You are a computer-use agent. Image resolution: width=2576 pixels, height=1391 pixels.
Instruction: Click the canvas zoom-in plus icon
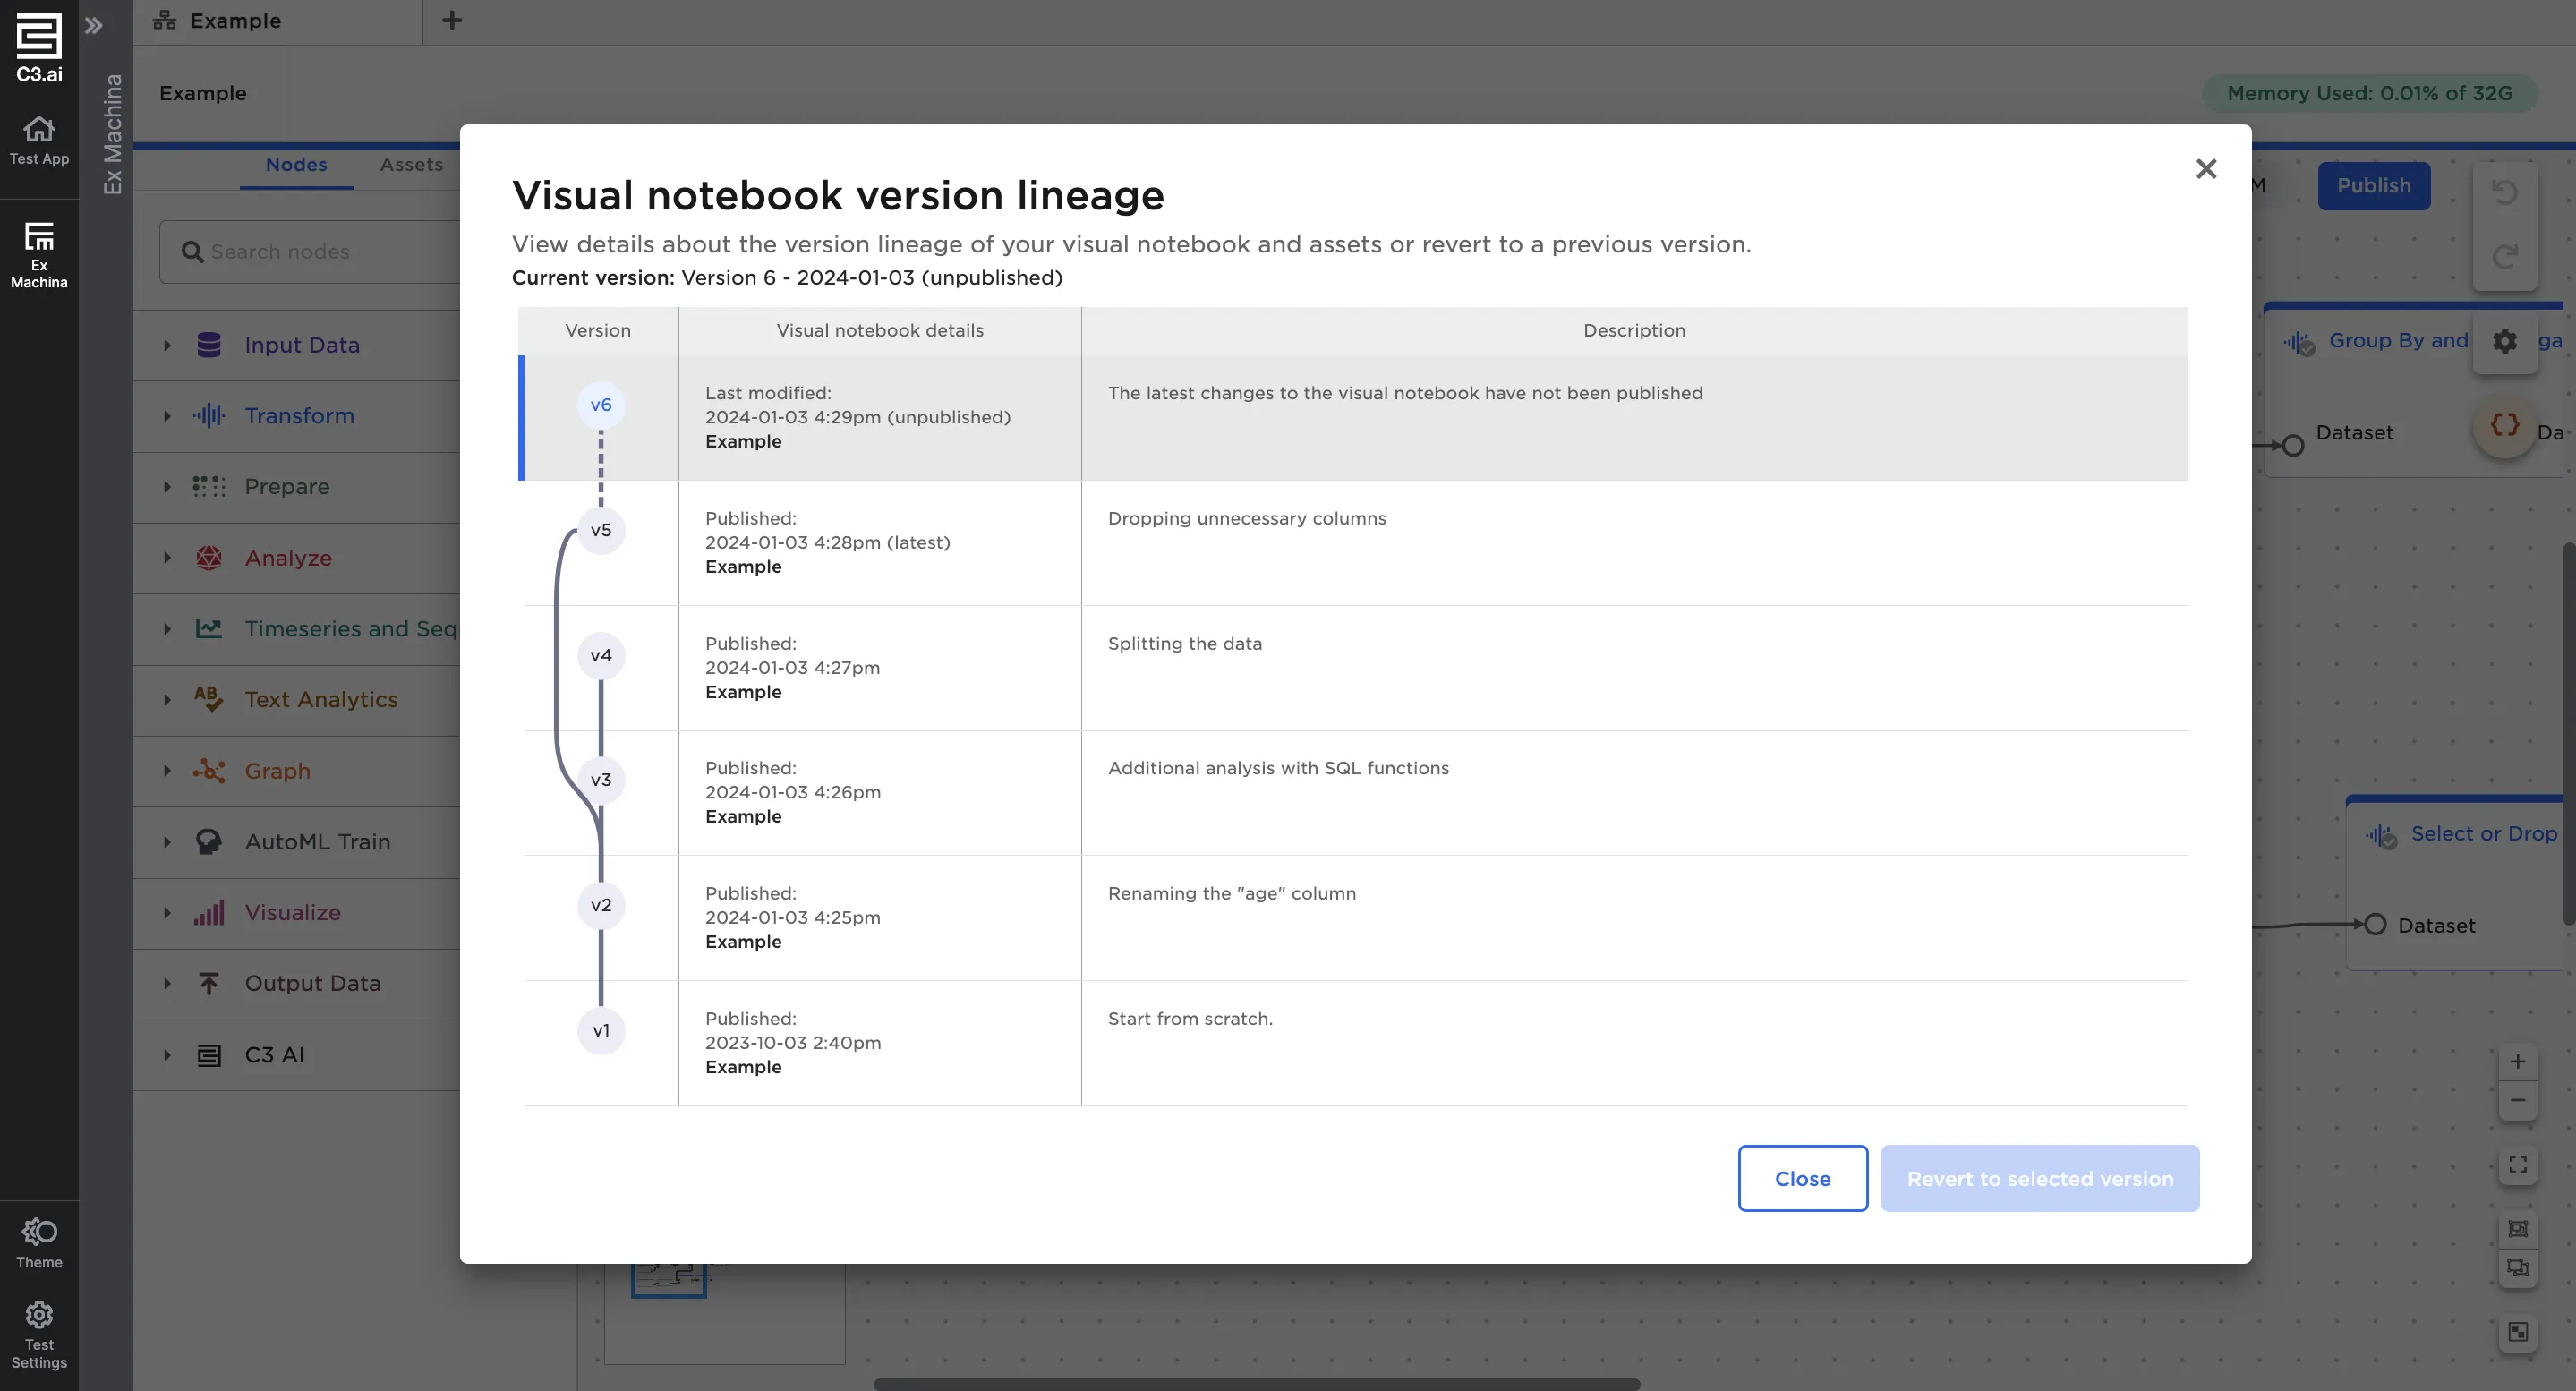click(x=2517, y=1061)
